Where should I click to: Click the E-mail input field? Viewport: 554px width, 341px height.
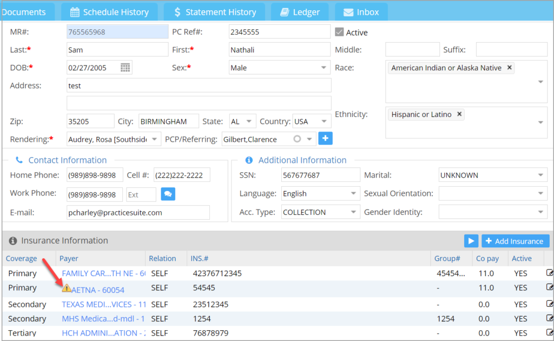pos(138,213)
